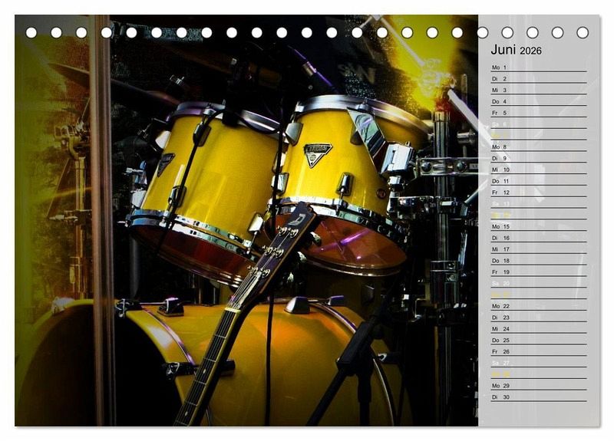
Task: Click the badge logo on right tom drum
Action: coord(317,153)
